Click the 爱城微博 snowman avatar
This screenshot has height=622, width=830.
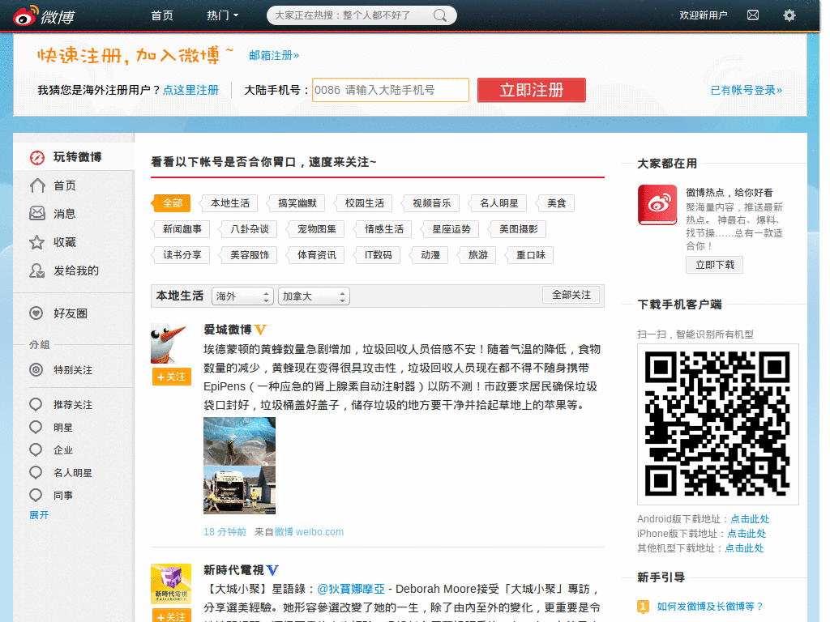pos(170,343)
